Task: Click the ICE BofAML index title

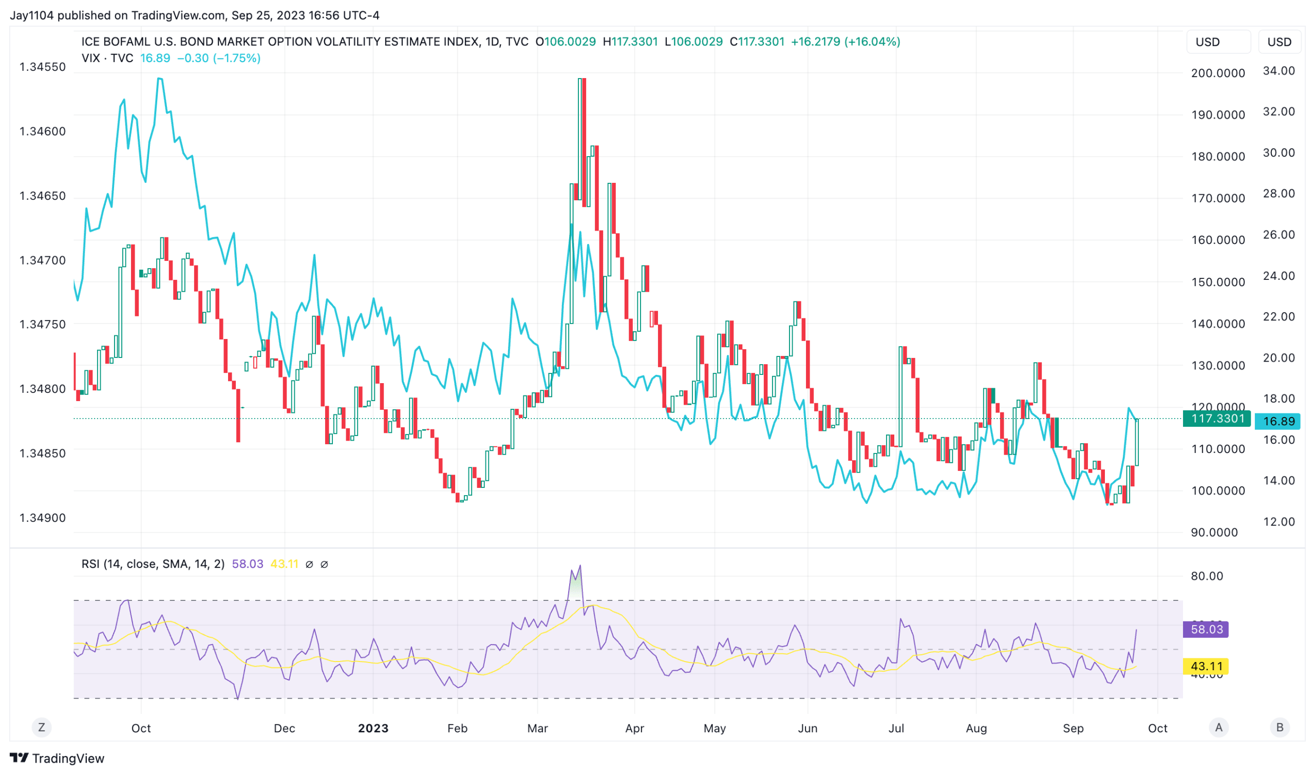Action: click(x=305, y=41)
